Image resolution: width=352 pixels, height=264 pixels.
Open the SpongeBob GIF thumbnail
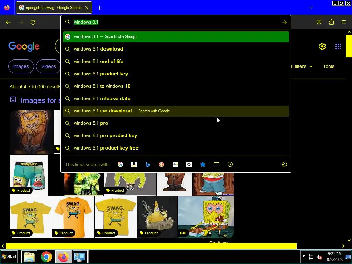coord(206,217)
